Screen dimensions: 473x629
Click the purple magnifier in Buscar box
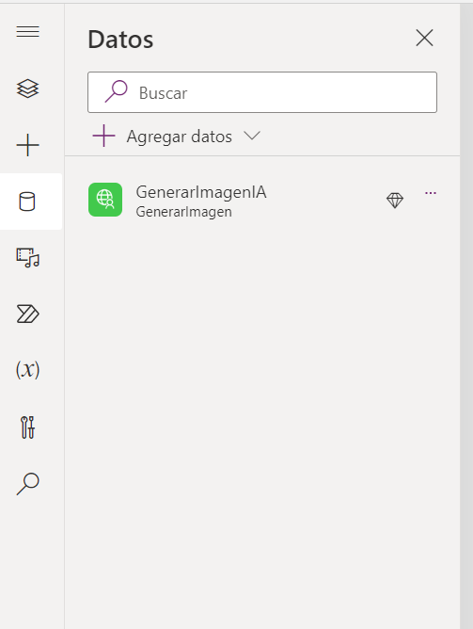(117, 91)
